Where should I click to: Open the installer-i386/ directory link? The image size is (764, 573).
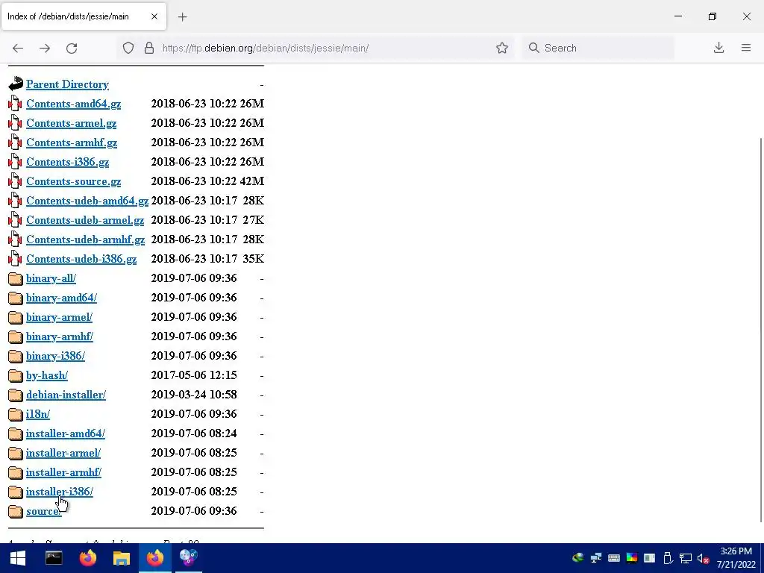tap(60, 492)
